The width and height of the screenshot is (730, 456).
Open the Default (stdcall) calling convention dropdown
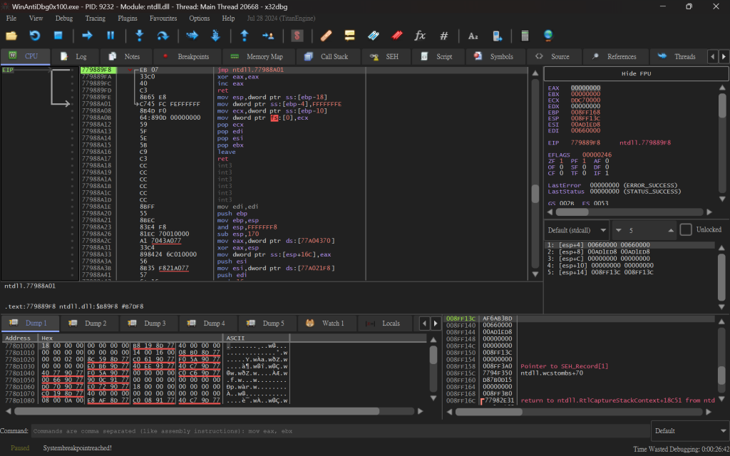click(577, 230)
